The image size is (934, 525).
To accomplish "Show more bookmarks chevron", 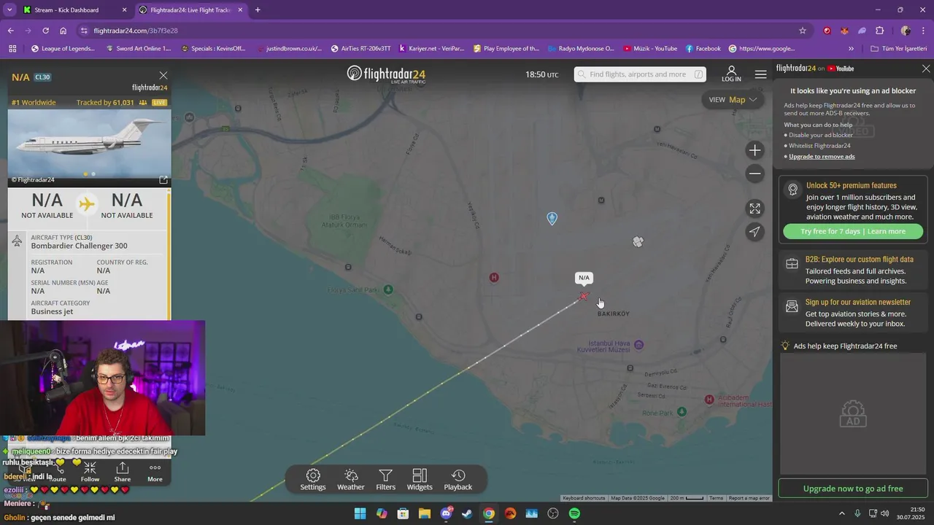I will (x=851, y=49).
